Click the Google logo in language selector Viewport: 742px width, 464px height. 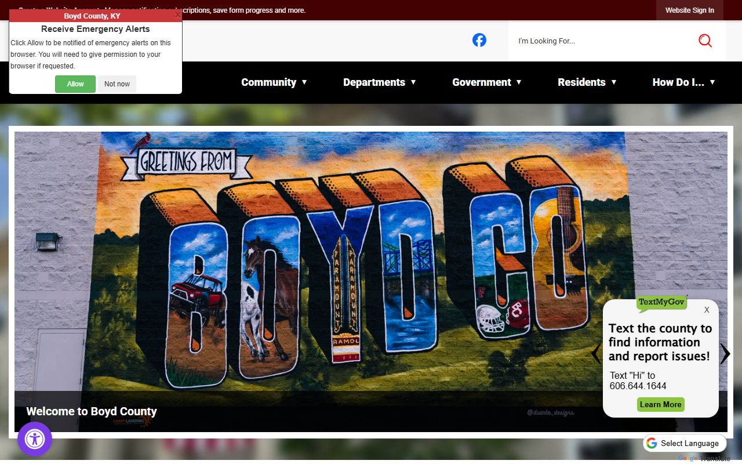tap(652, 443)
